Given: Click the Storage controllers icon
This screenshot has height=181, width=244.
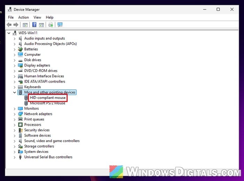Looking at the screenshot, I should click(20, 146).
